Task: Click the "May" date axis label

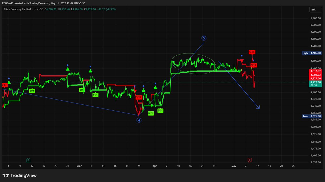Action: click(234, 165)
